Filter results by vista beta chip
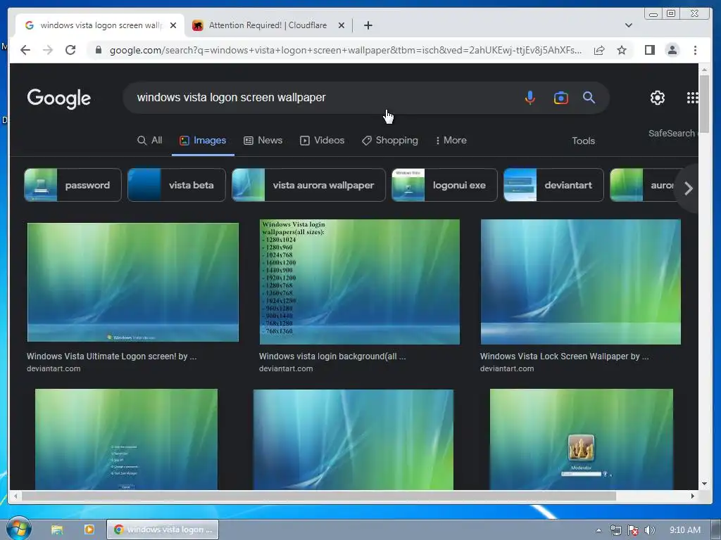Viewport: 721px width, 540px height. coord(177,185)
